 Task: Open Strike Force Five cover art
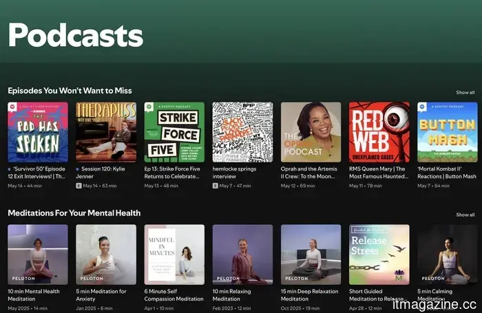pyautogui.click(x=174, y=132)
